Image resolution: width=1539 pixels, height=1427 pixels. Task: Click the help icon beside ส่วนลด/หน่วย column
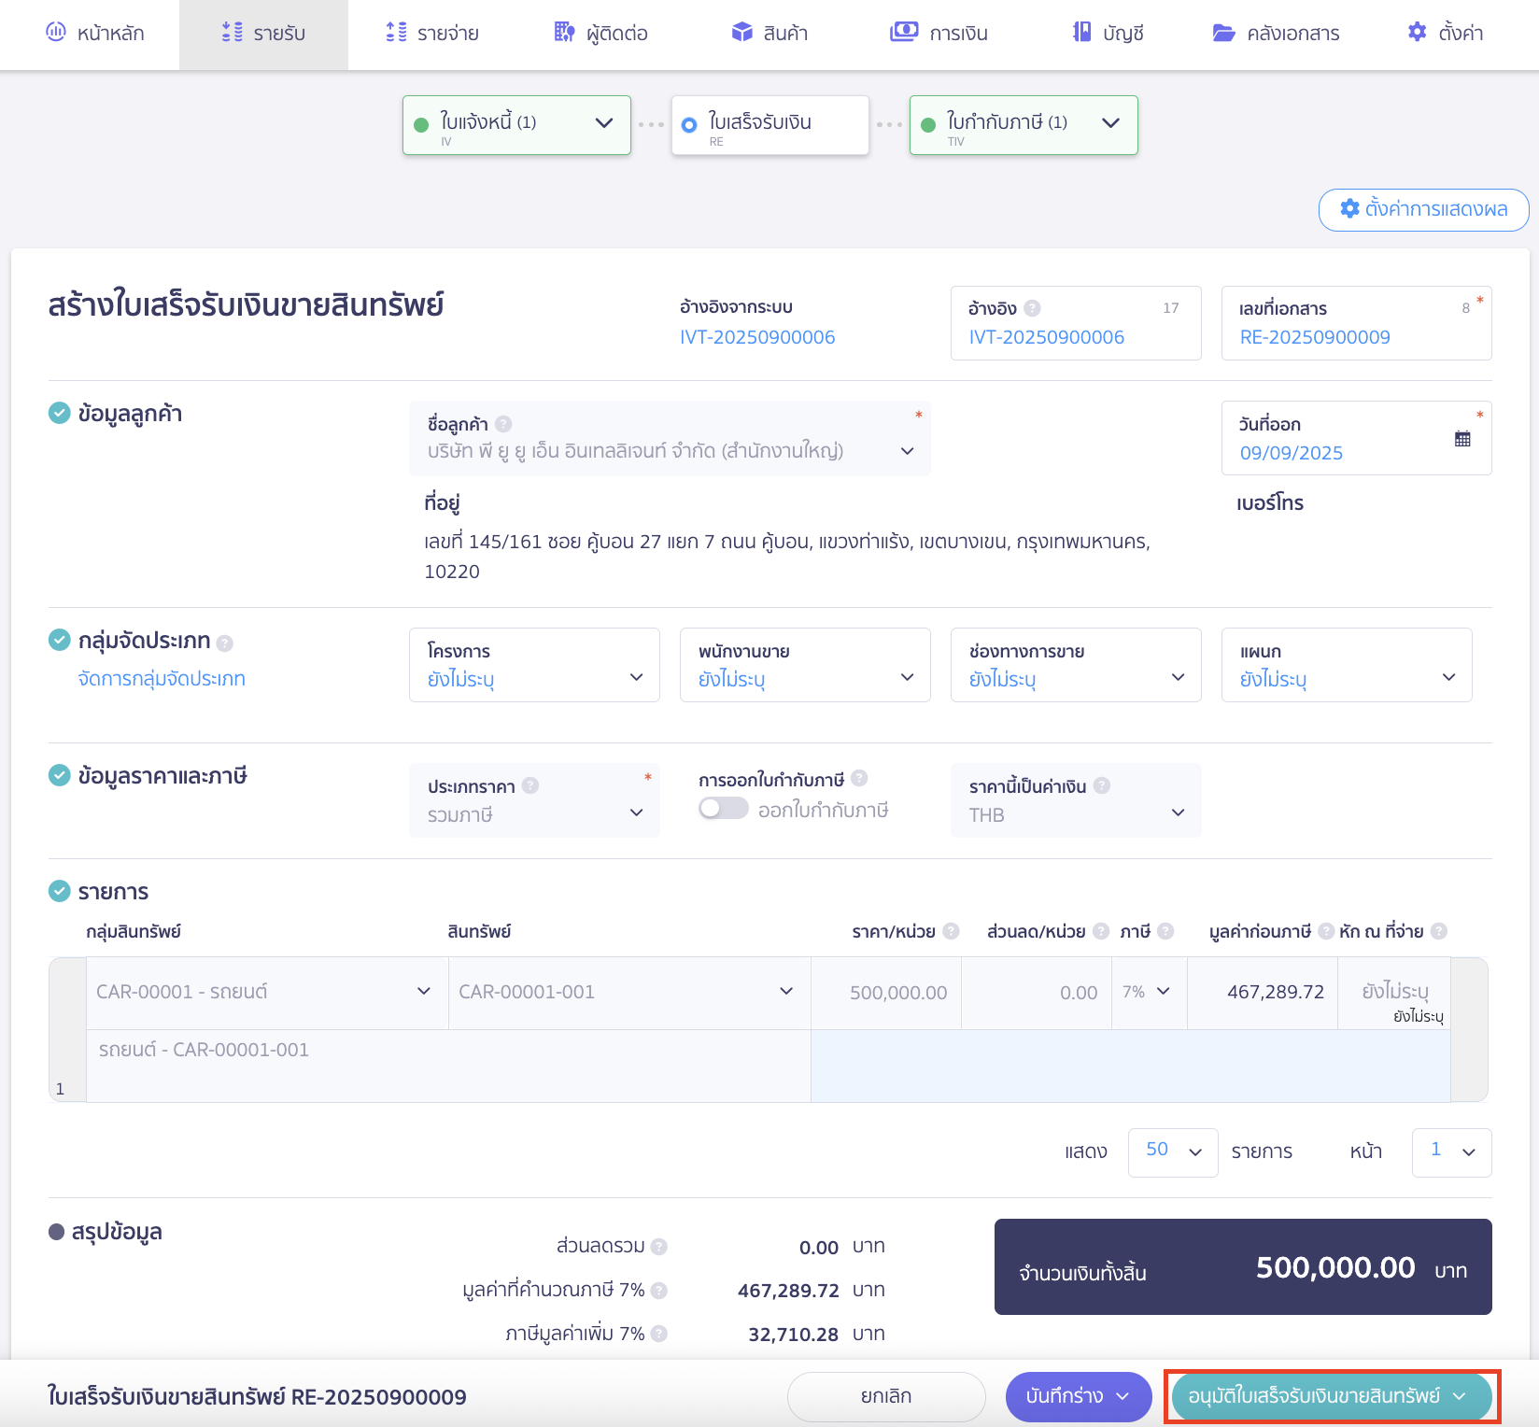pyautogui.click(x=1101, y=931)
